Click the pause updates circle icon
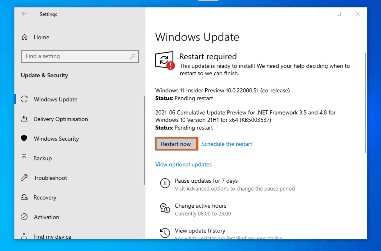381x251 pixels. pyautogui.click(x=165, y=183)
